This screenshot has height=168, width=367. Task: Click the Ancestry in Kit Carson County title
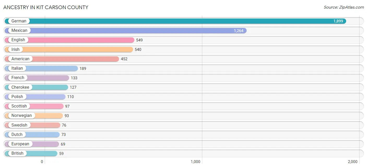point(46,7)
